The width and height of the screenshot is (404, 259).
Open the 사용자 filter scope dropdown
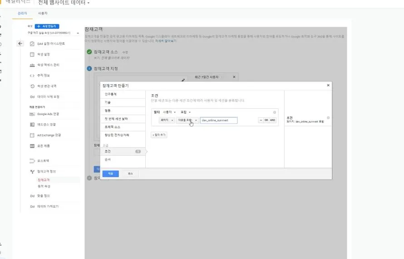click(169, 112)
